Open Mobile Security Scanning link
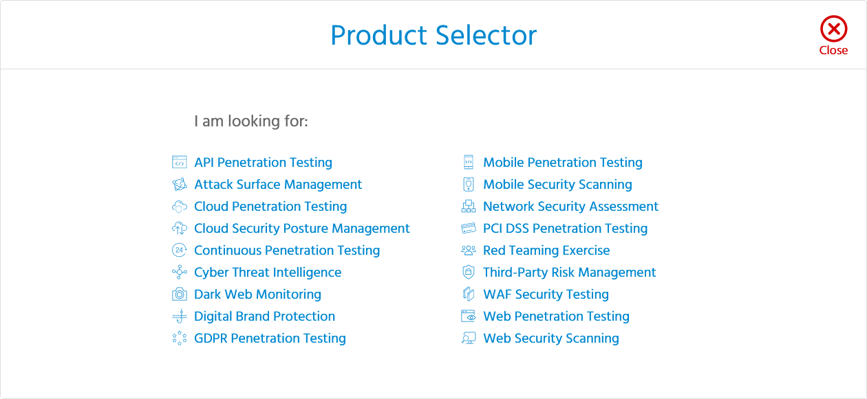This screenshot has height=399, width=867. click(x=557, y=185)
